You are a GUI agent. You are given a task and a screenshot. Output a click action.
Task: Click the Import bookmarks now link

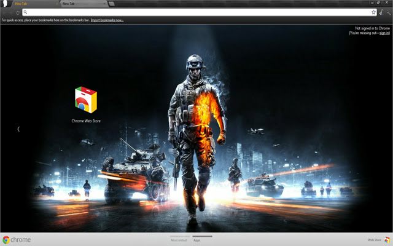tap(107, 20)
